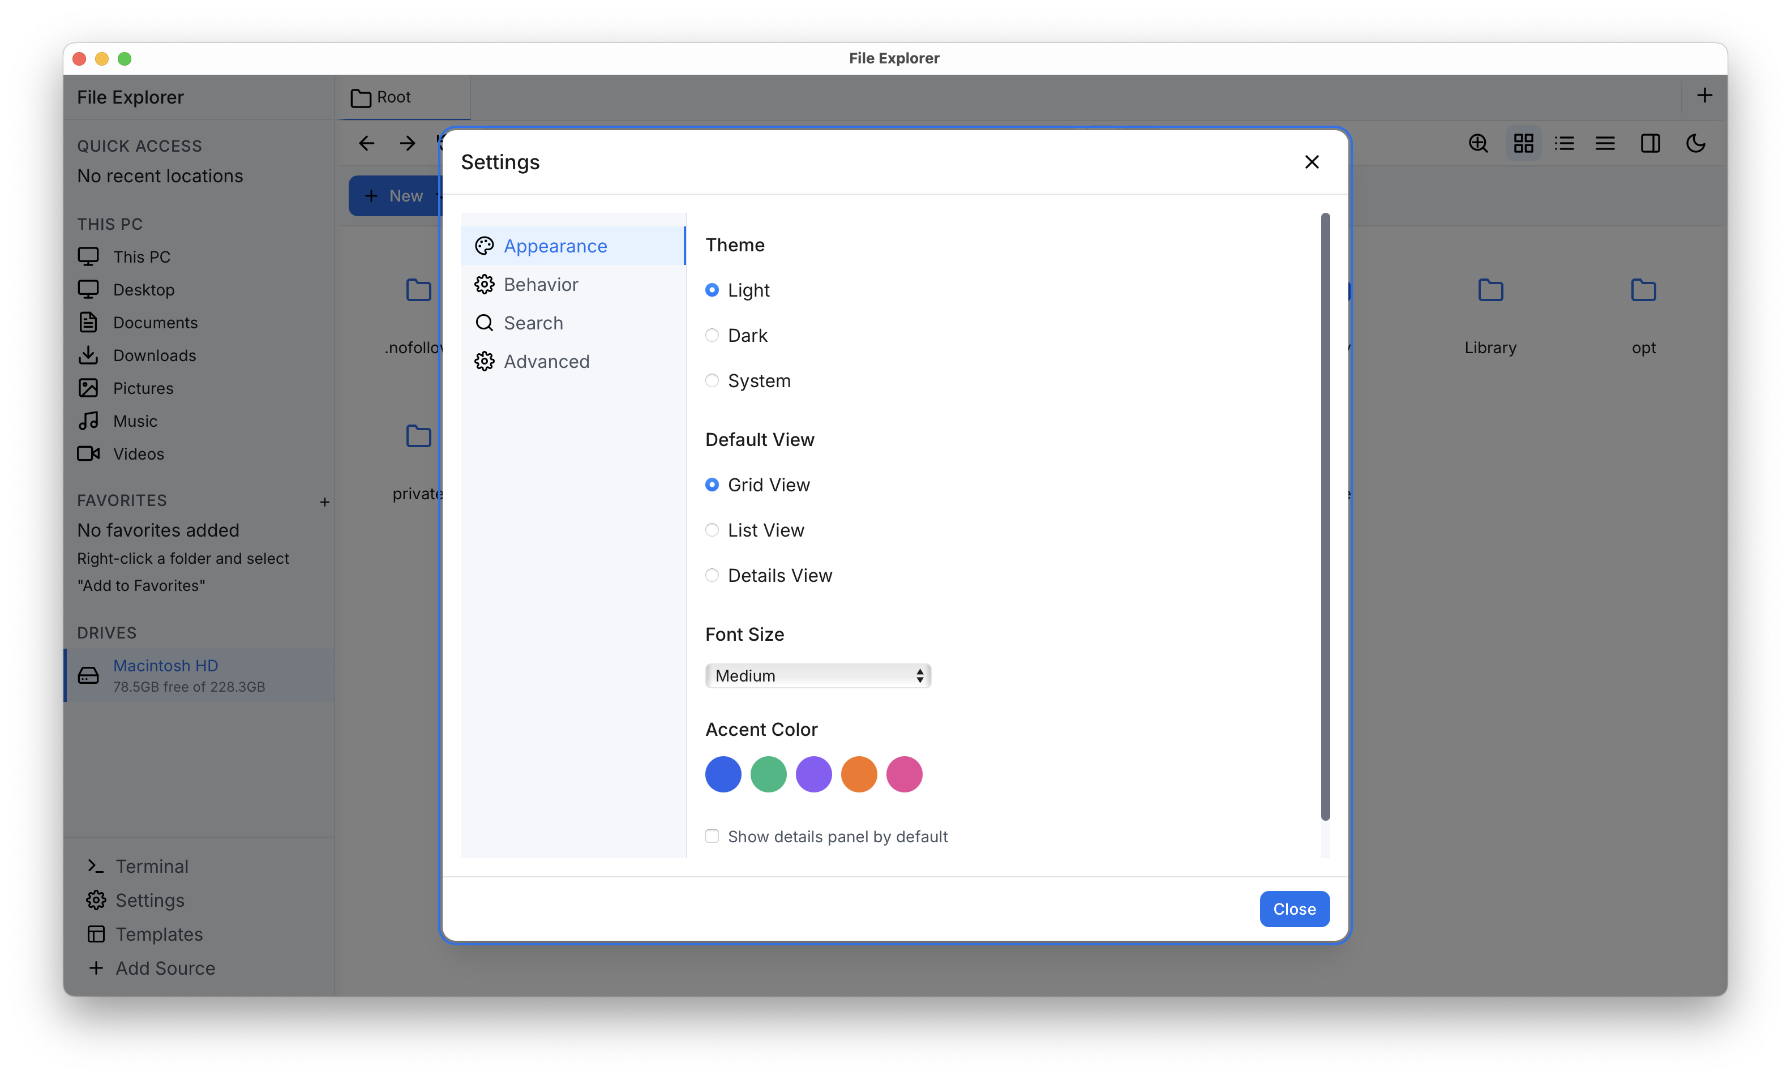The image size is (1791, 1080).
Task: Open Terminal from the sidebar
Action: pos(151,867)
